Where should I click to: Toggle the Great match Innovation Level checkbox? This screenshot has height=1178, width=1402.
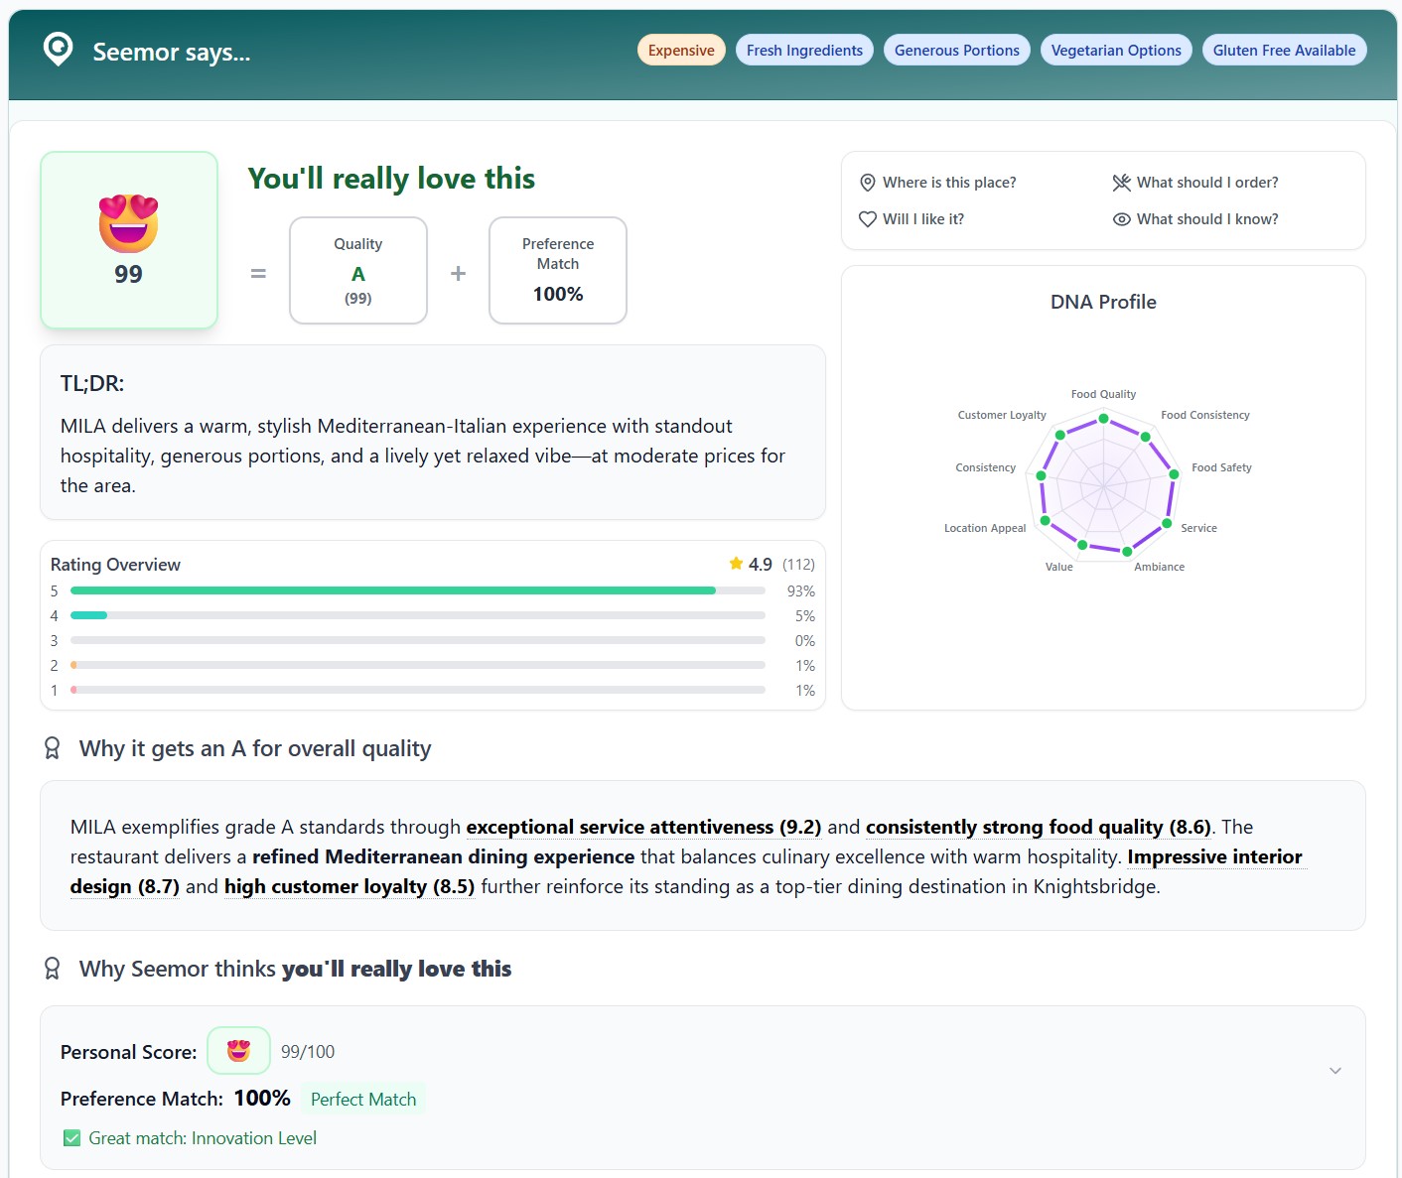[71, 1138]
